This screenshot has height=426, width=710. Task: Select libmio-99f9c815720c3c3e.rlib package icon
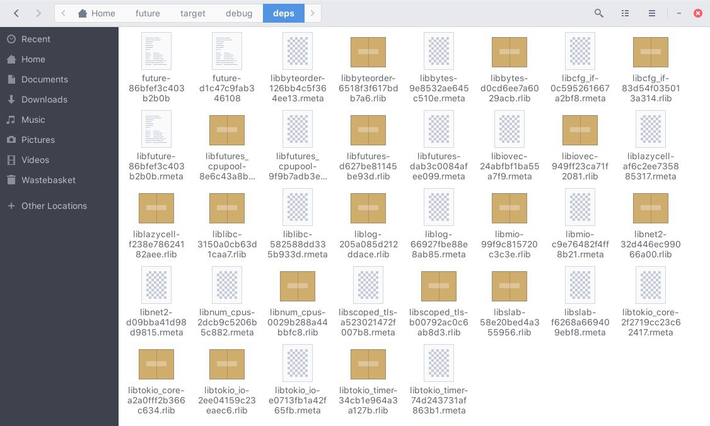[509, 208]
